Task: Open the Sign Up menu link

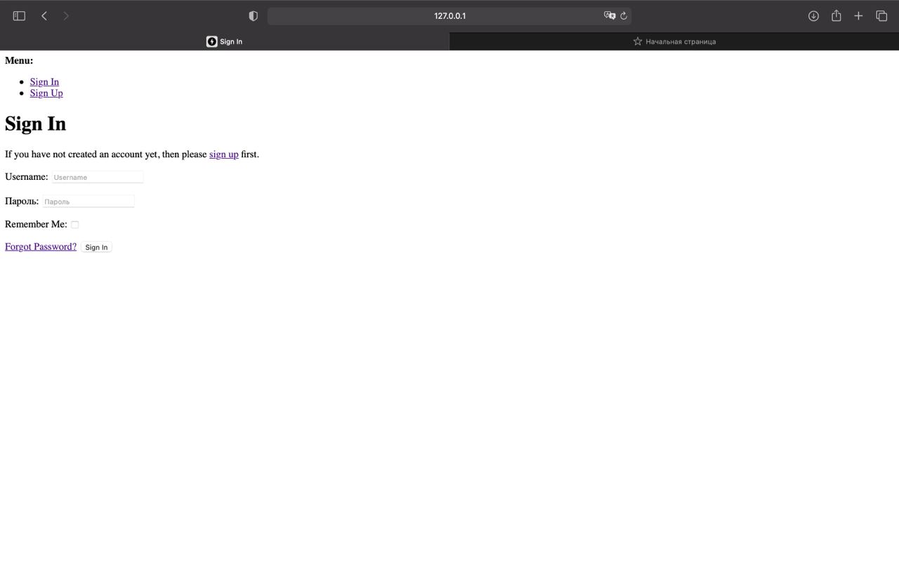Action: point(46,93)
